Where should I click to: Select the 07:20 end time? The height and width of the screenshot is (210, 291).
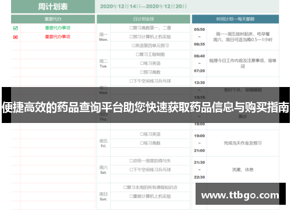200,71
